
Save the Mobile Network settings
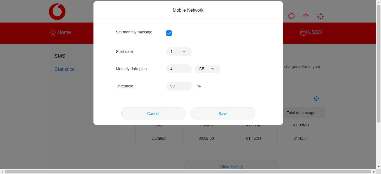tap(223, 113)
